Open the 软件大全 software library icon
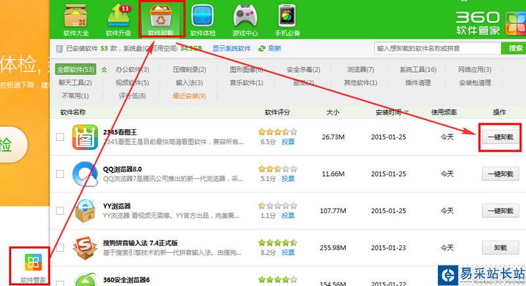526x286 pixels. pos(76,16)
